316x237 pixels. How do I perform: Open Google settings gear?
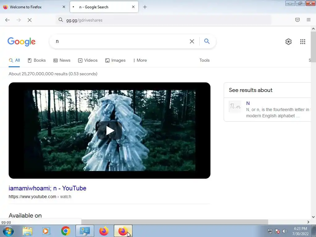coord(289,42)
